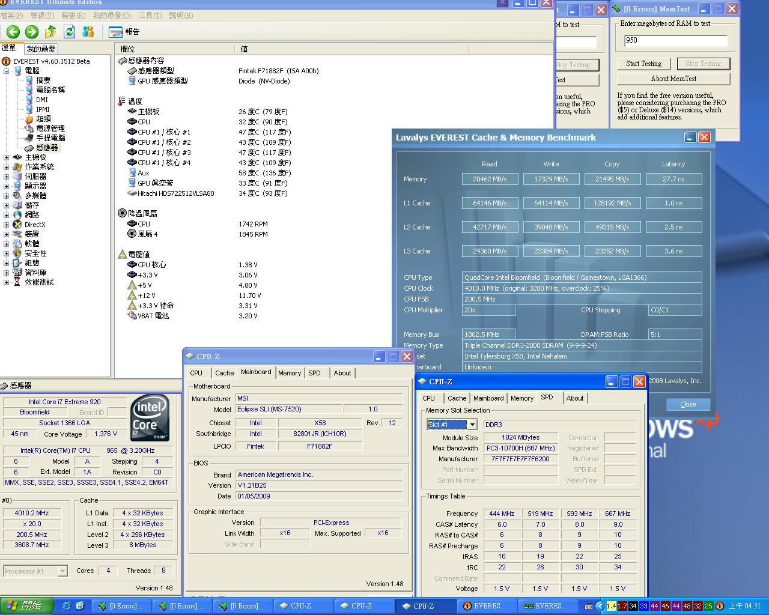
Task: Click the EVEREST root node info icon
Action: pos(6,61)
